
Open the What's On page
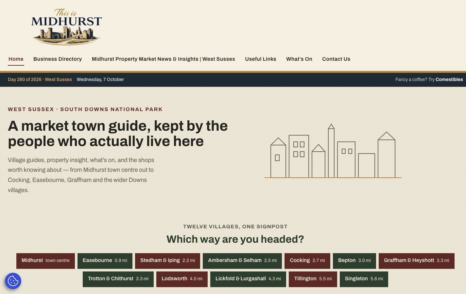(299, 59)
